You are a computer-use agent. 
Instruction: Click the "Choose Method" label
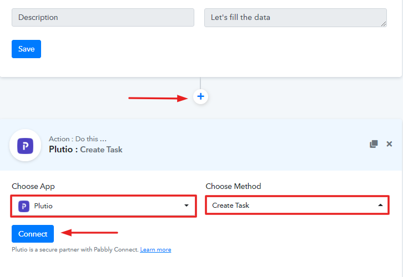[x=233, y=186]
